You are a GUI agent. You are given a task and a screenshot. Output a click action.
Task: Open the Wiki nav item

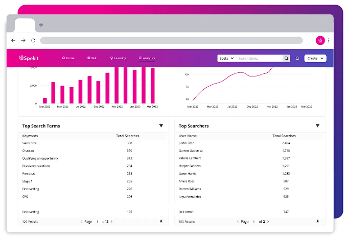click(92, 58)
